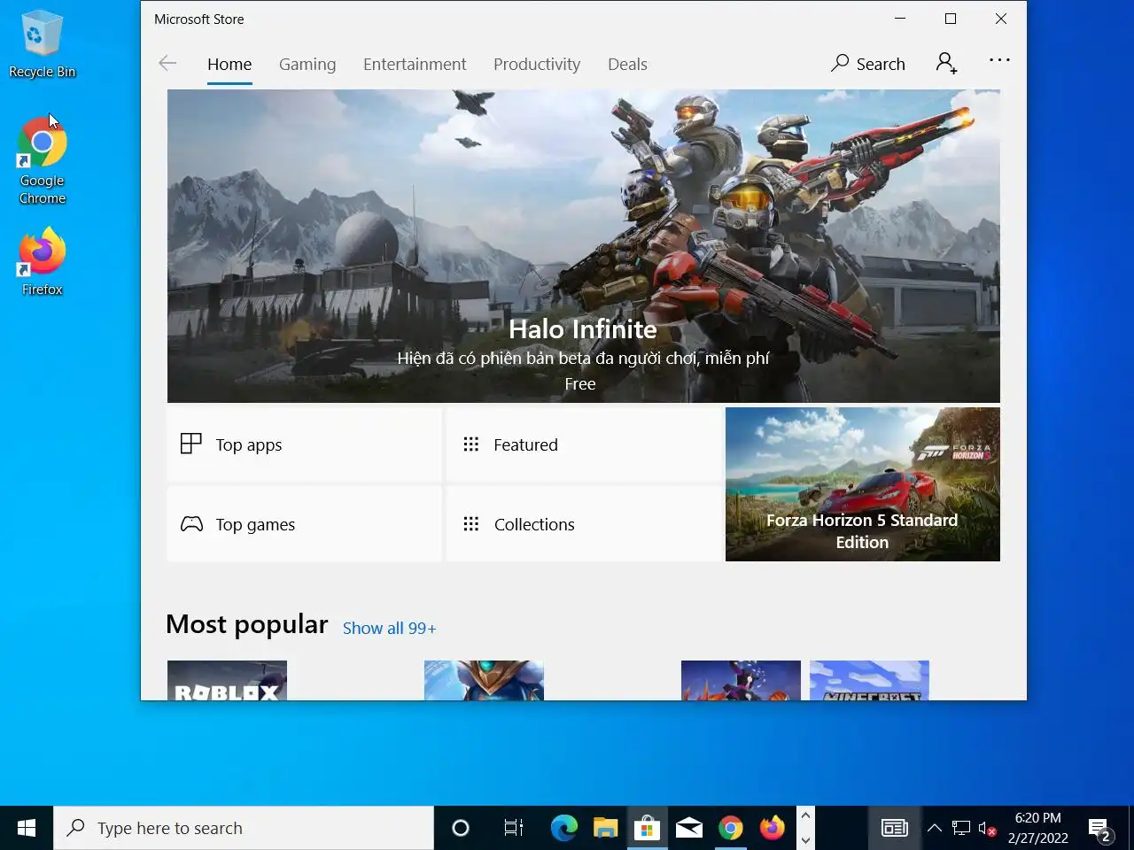
Task: Open the Recycle Bin desktop icon
Action: coord(42,44)
